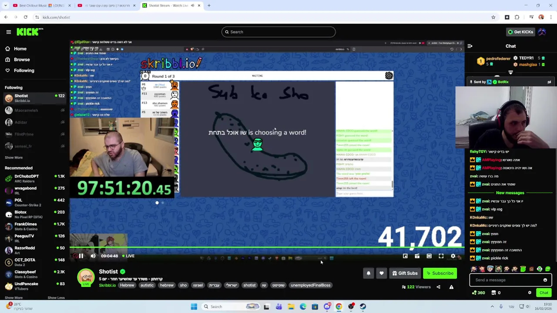Show hidden system tray icons
Image resolution: width=557 pixels, height=313 pixels.
click(x=492, y=306)
